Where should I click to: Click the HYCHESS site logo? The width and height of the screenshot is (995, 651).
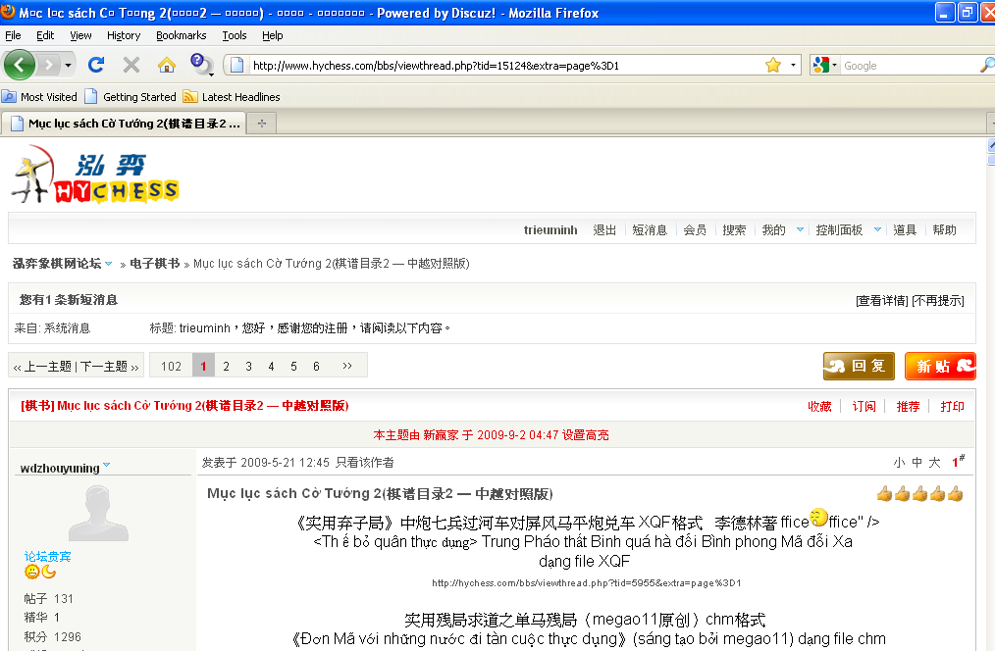[95, 175]
